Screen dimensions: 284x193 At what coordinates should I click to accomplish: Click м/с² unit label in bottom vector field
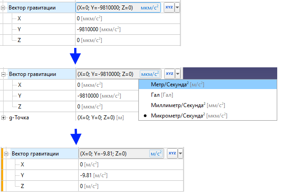tap(156, 154)
